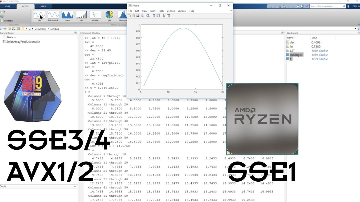Screen dimensions: 360x202
Task: Select lat variable in Workspace
Action: [x=291, y=47]
